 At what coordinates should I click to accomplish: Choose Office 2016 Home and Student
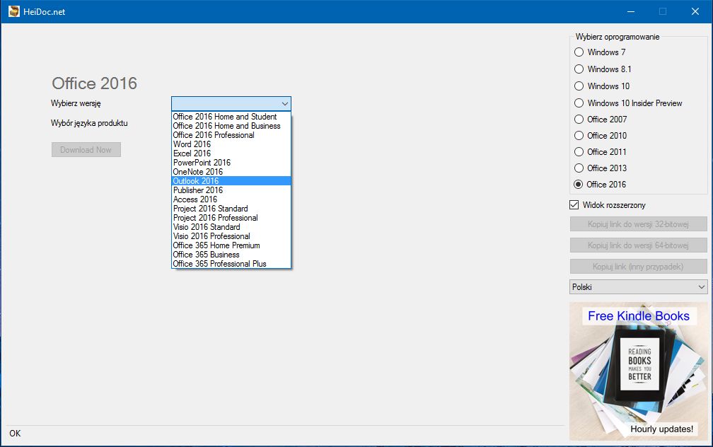[x=231, y=117]
